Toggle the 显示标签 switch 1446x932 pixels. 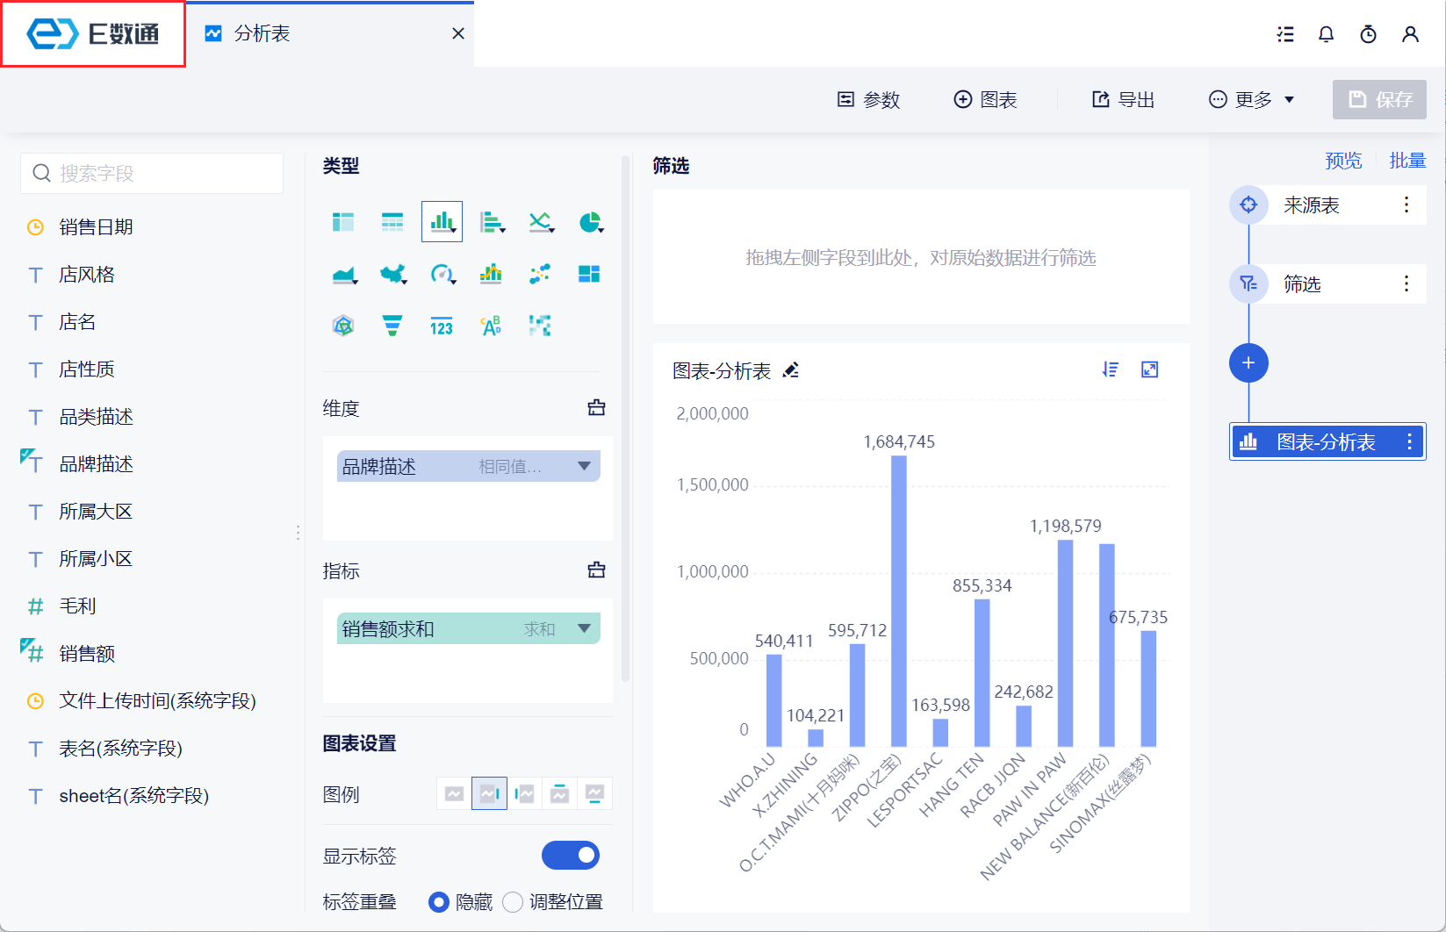tap(571, 855)
